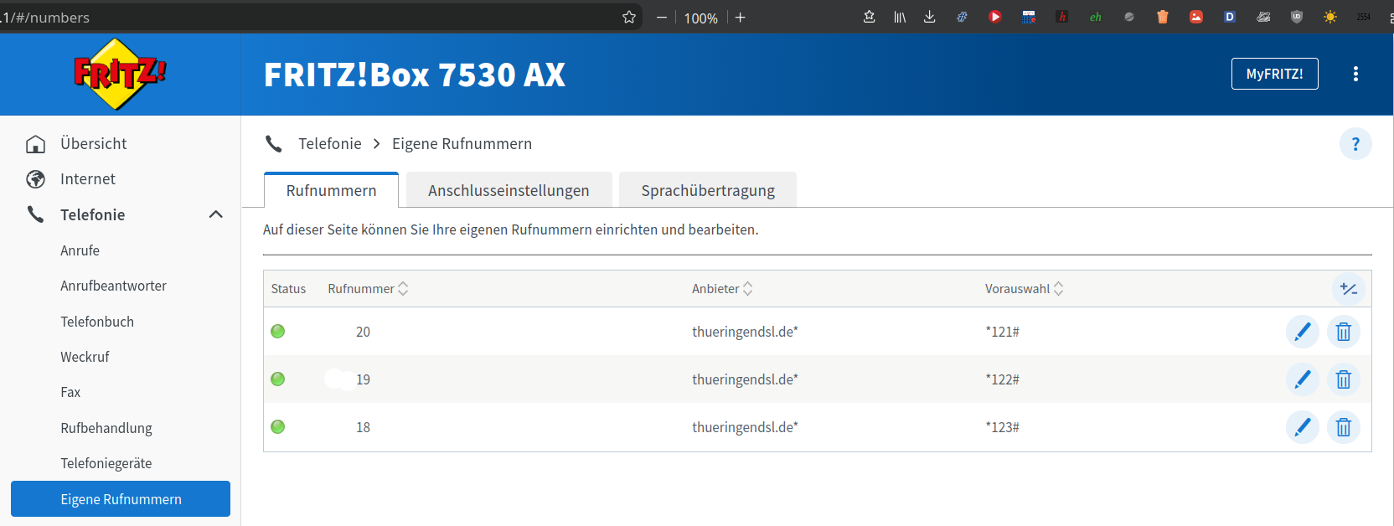This screenshot has width=1394, height=526.
Task: Click the Übersicht house icon
Action: tap(35, 144)
